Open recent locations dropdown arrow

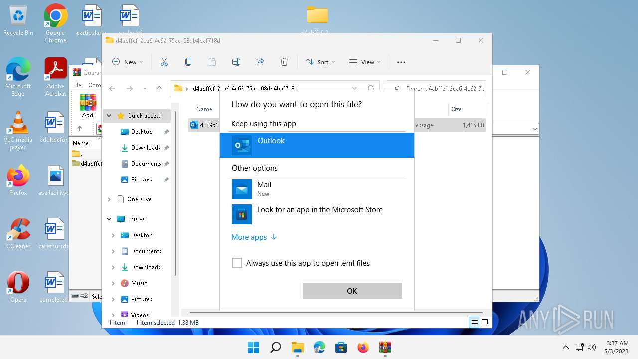[x=145, y=89]
